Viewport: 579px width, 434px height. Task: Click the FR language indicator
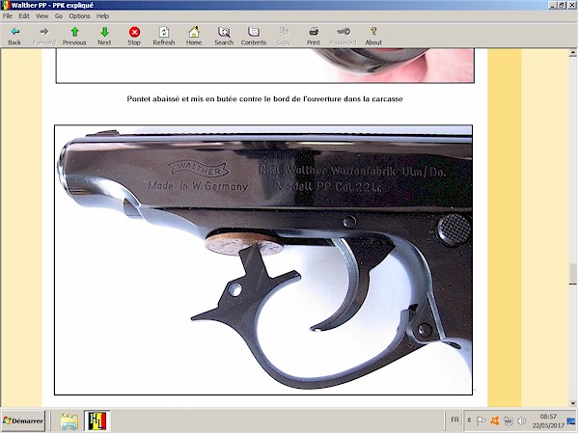[x=455, y=420]
